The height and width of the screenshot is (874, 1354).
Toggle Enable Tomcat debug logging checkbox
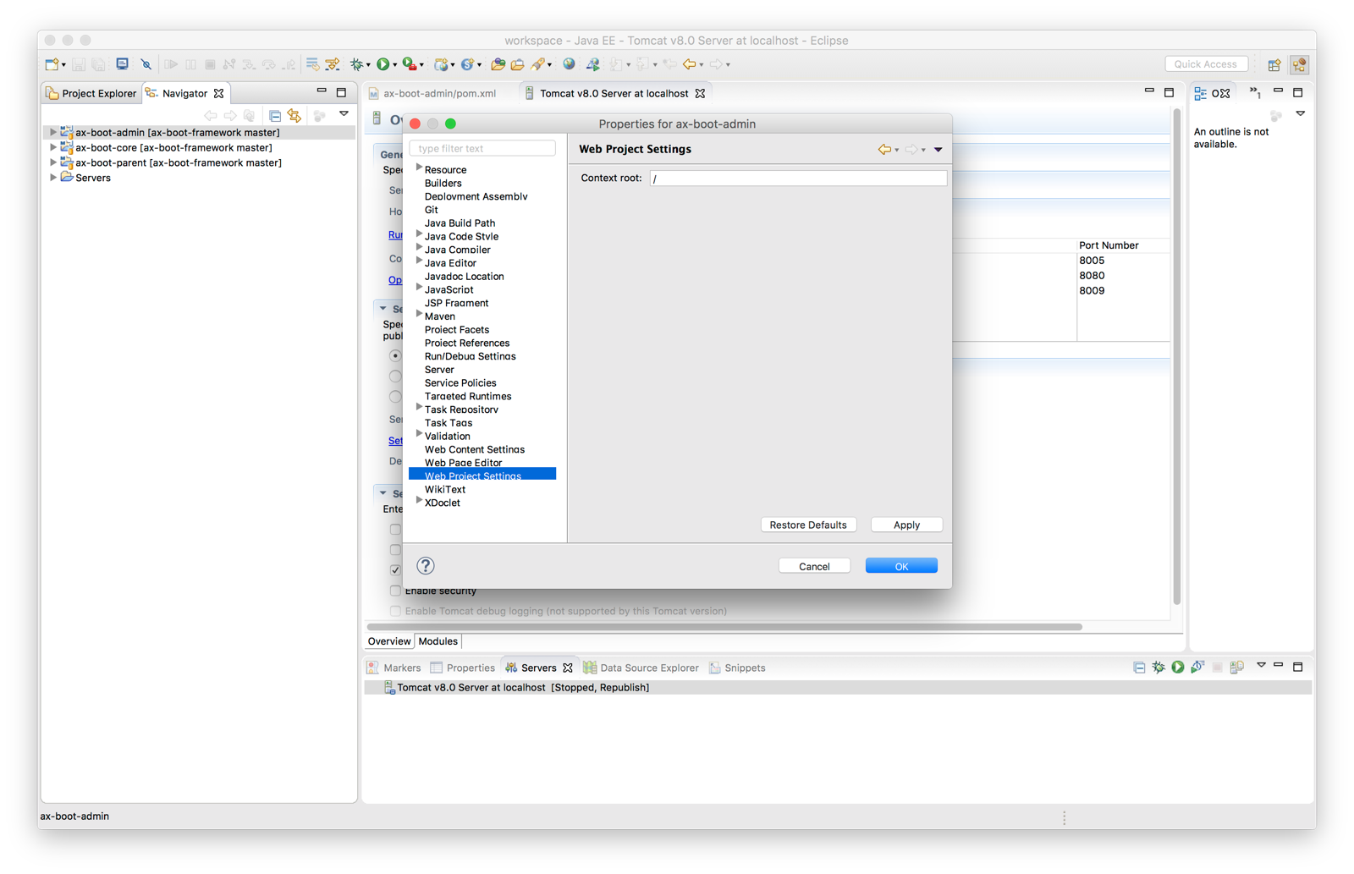pos(395,611)
